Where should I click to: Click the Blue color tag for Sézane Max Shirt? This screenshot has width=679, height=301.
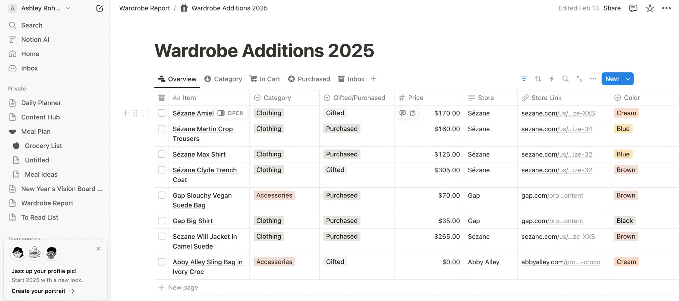623,154
